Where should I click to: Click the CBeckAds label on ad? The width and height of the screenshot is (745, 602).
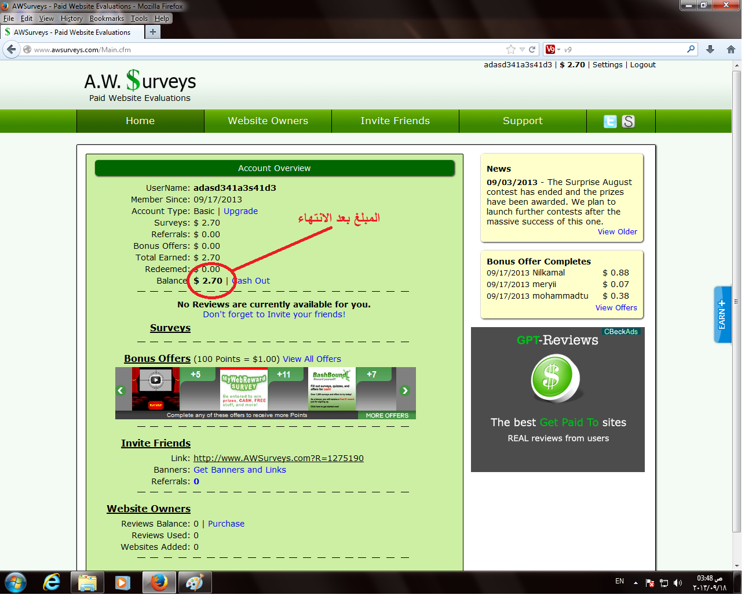coord(620,332)
